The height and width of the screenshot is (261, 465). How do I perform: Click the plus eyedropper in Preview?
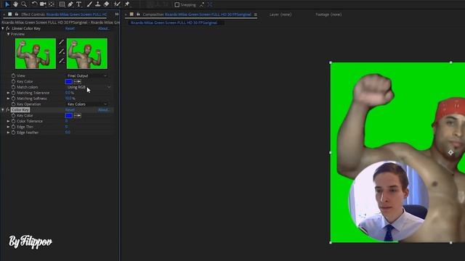pyautogui.click(x=61, y=51)
